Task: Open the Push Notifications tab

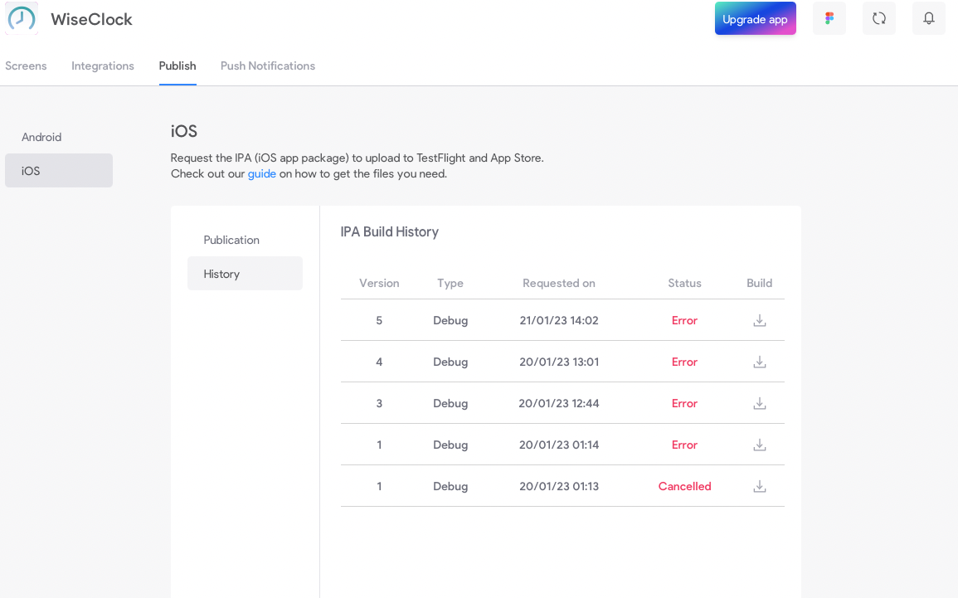Action: pos(268,66)
